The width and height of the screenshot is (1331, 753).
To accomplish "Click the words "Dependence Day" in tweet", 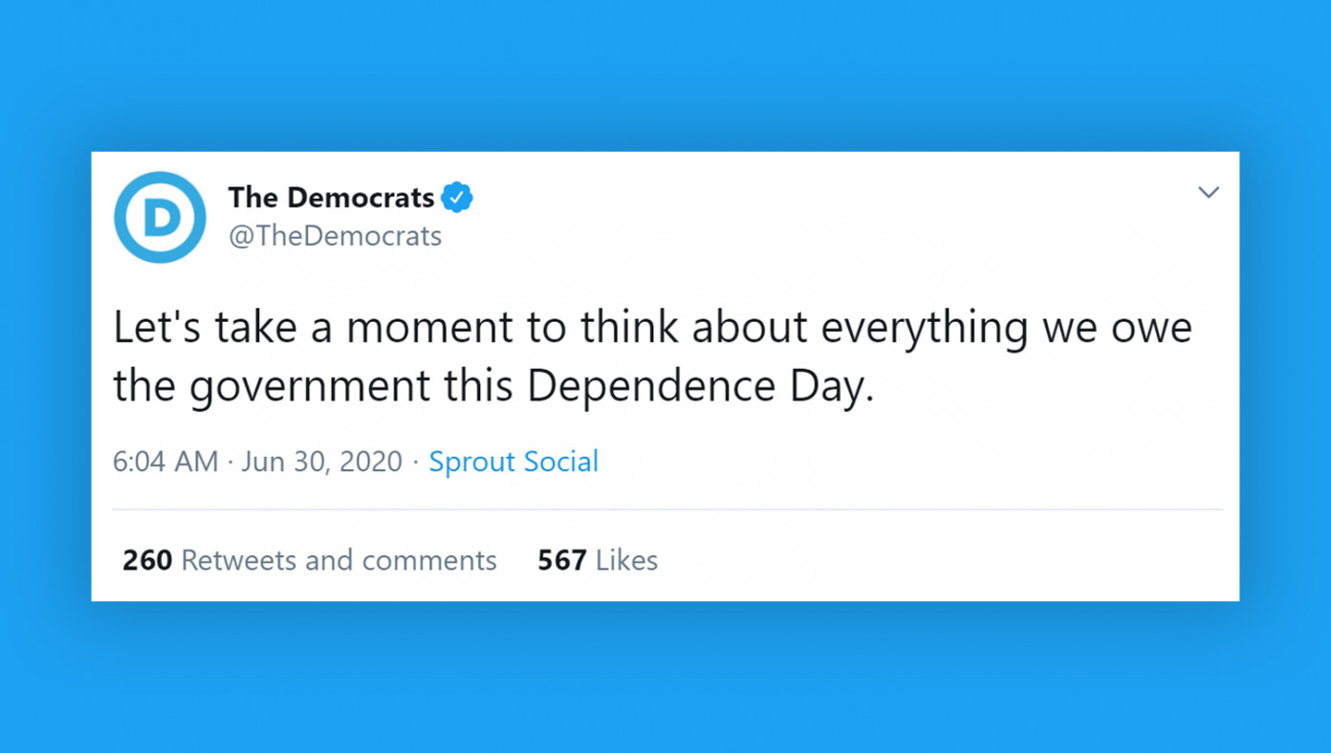I will 700,387.
